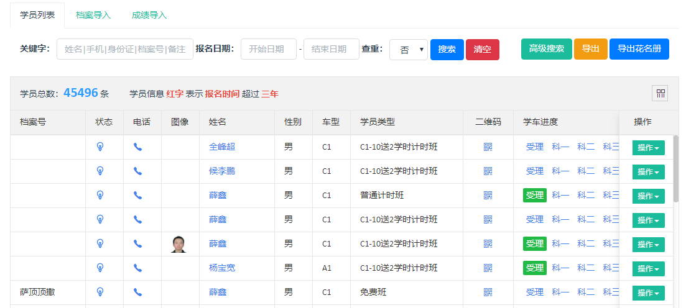
Task: Click the red 清空 button
Action: coord(482,50)
